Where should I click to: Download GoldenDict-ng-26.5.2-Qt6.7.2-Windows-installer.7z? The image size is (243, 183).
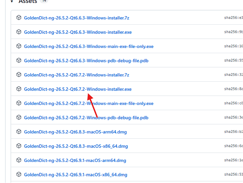pos(76,75)
